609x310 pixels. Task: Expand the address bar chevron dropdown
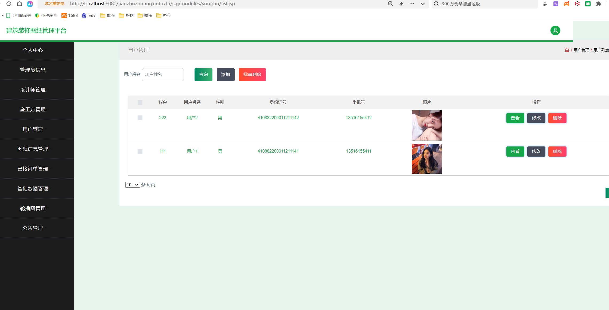[422, 4]
